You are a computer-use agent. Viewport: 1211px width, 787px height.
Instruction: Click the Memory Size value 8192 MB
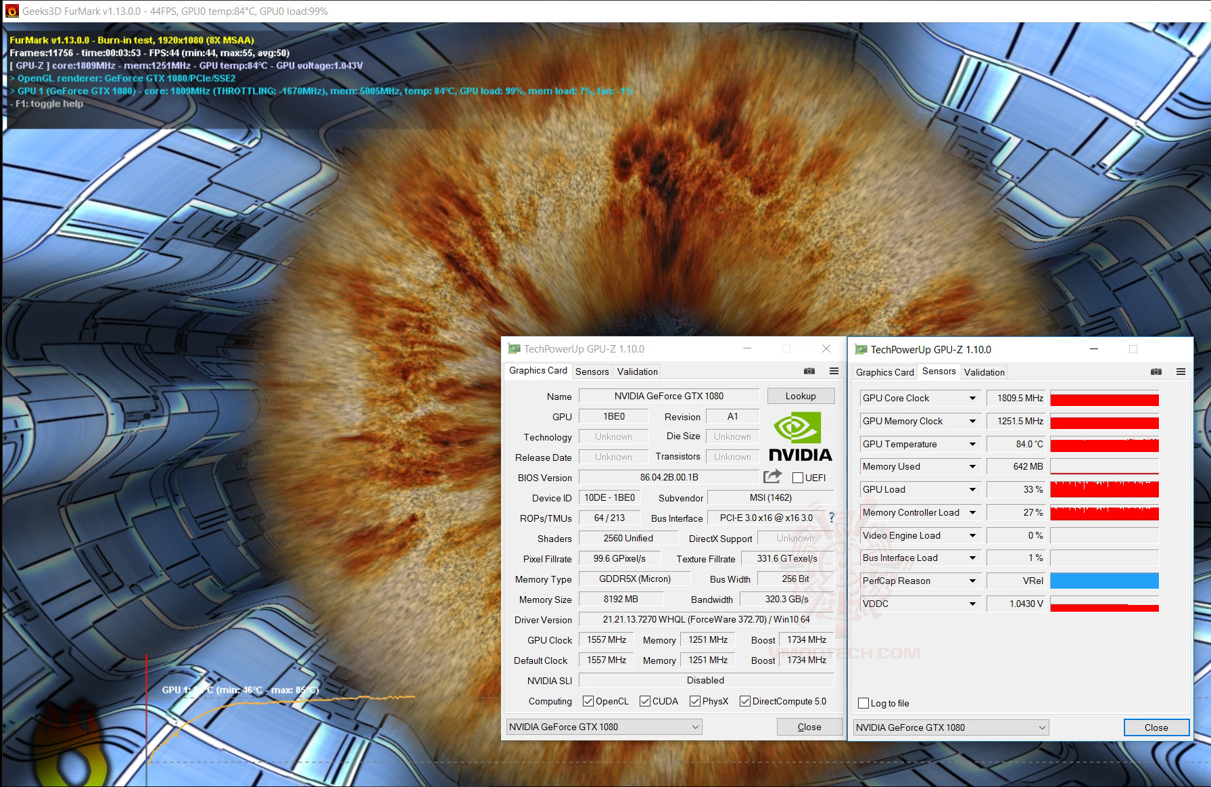(621, 599)
